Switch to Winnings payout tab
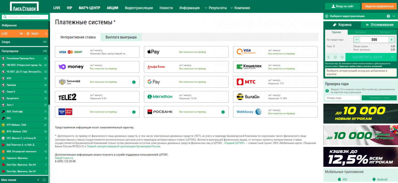 pyautogui.click(x=121, y=37)
